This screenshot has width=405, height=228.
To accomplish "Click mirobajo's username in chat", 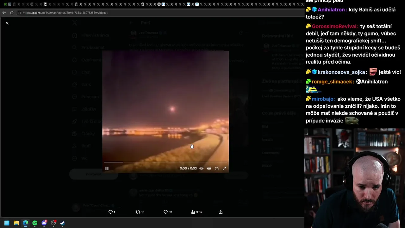I will point(322,99).
